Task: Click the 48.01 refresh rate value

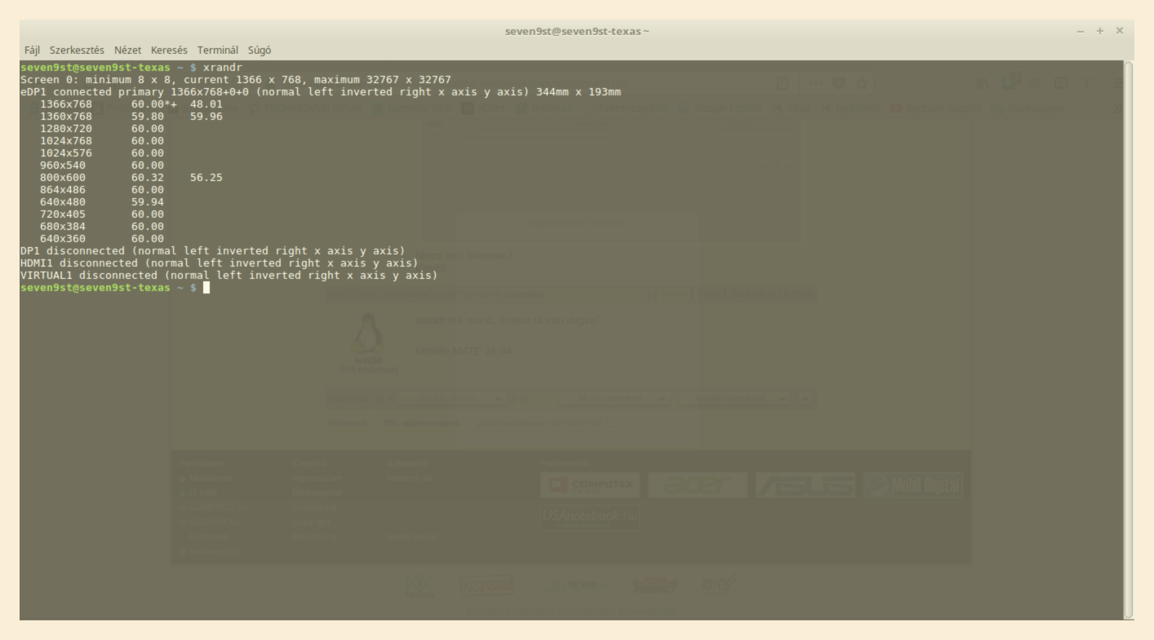Action: point(206,104)
